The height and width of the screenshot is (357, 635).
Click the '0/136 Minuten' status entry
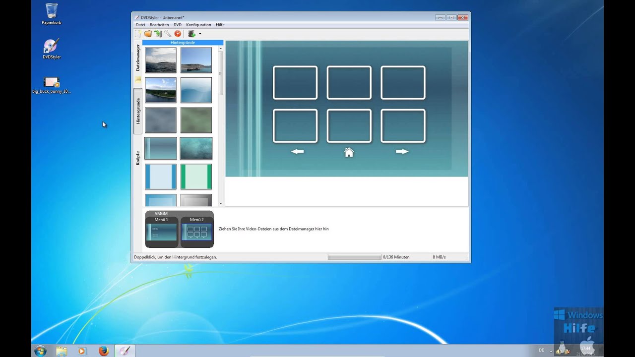coord(396,257)
